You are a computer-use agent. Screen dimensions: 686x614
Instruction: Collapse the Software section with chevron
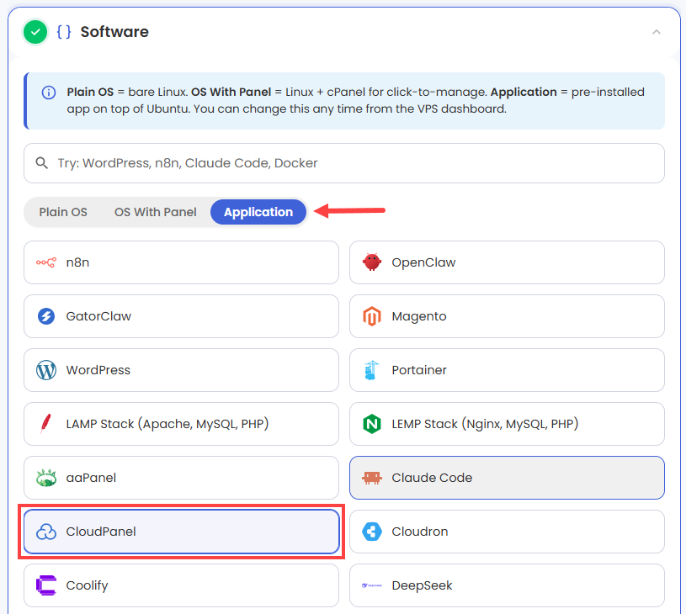point(657,32)
